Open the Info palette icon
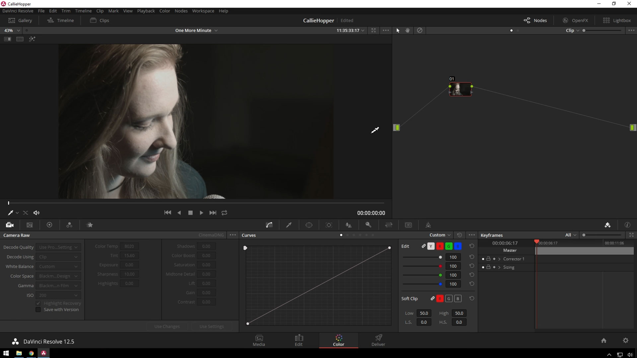 tap(627, 225)
